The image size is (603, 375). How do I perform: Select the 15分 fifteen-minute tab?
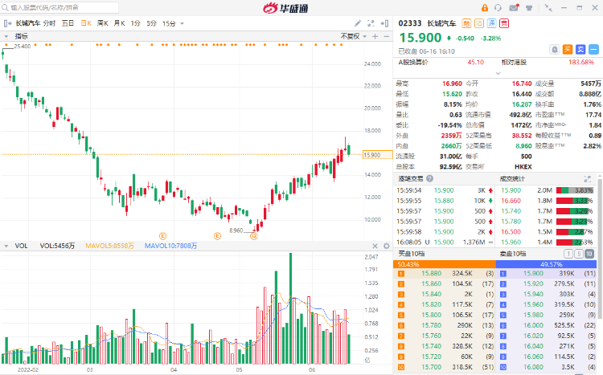[x=169, y=23]
